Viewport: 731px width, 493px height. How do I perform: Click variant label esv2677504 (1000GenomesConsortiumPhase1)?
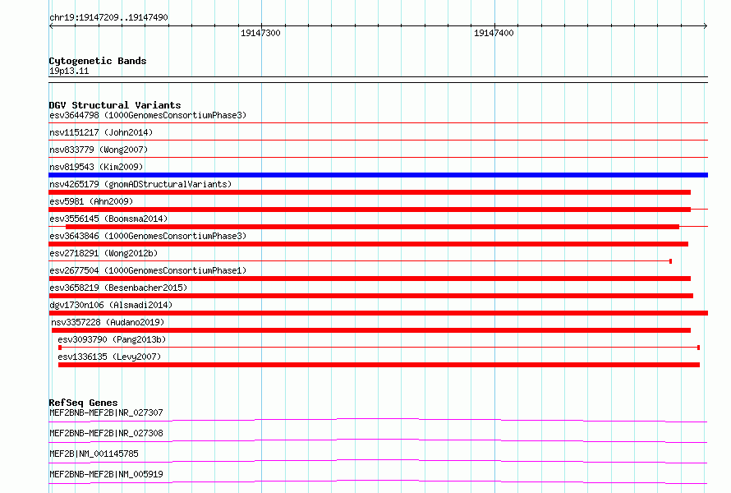148,270
